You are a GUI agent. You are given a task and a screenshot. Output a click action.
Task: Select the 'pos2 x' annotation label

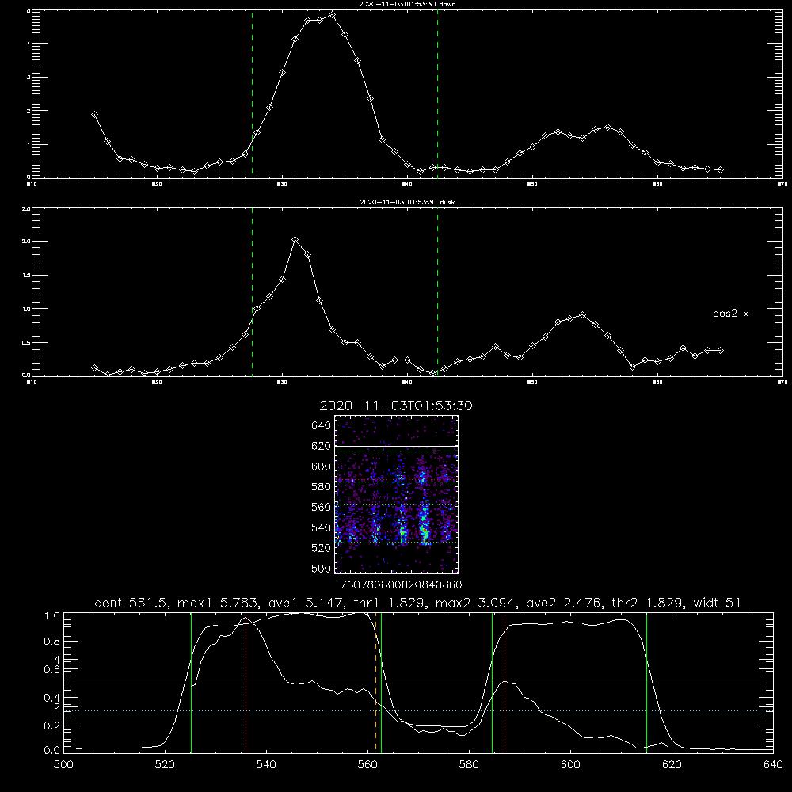pos(731,314)
